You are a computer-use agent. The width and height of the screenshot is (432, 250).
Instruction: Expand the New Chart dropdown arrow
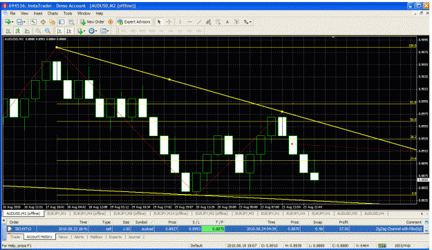(x=12, y=22)
